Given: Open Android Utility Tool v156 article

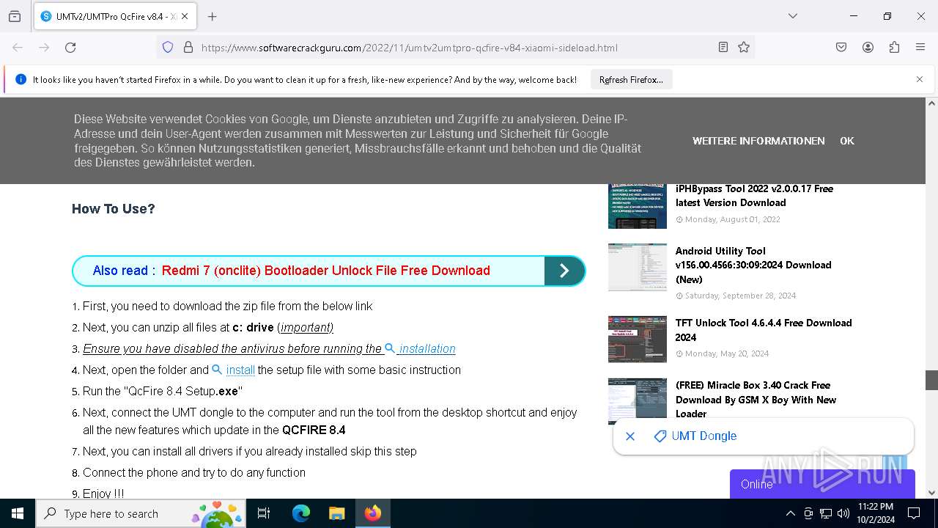Looking at the screenshot, I should pos(753,265).
